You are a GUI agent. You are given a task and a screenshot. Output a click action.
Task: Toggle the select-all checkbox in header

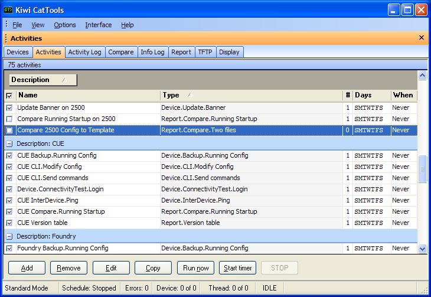[x=9, y=96]
